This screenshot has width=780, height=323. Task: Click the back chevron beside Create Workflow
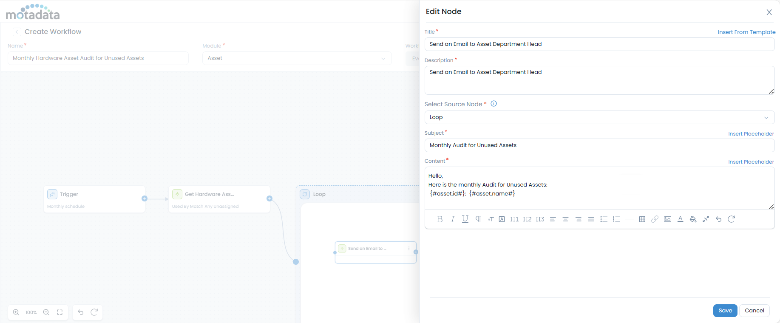point(17,32)
